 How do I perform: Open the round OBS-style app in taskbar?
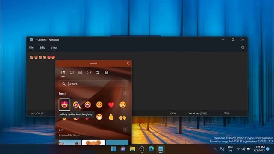point(142,149)
